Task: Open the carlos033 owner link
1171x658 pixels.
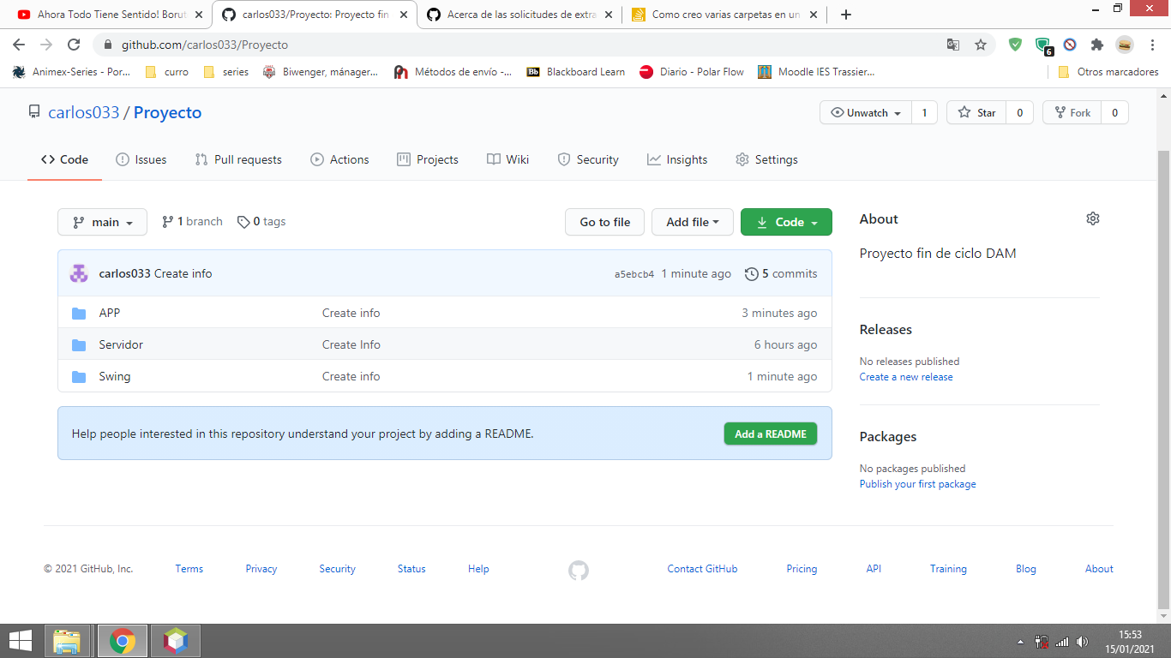Action: tap(84, 112)
